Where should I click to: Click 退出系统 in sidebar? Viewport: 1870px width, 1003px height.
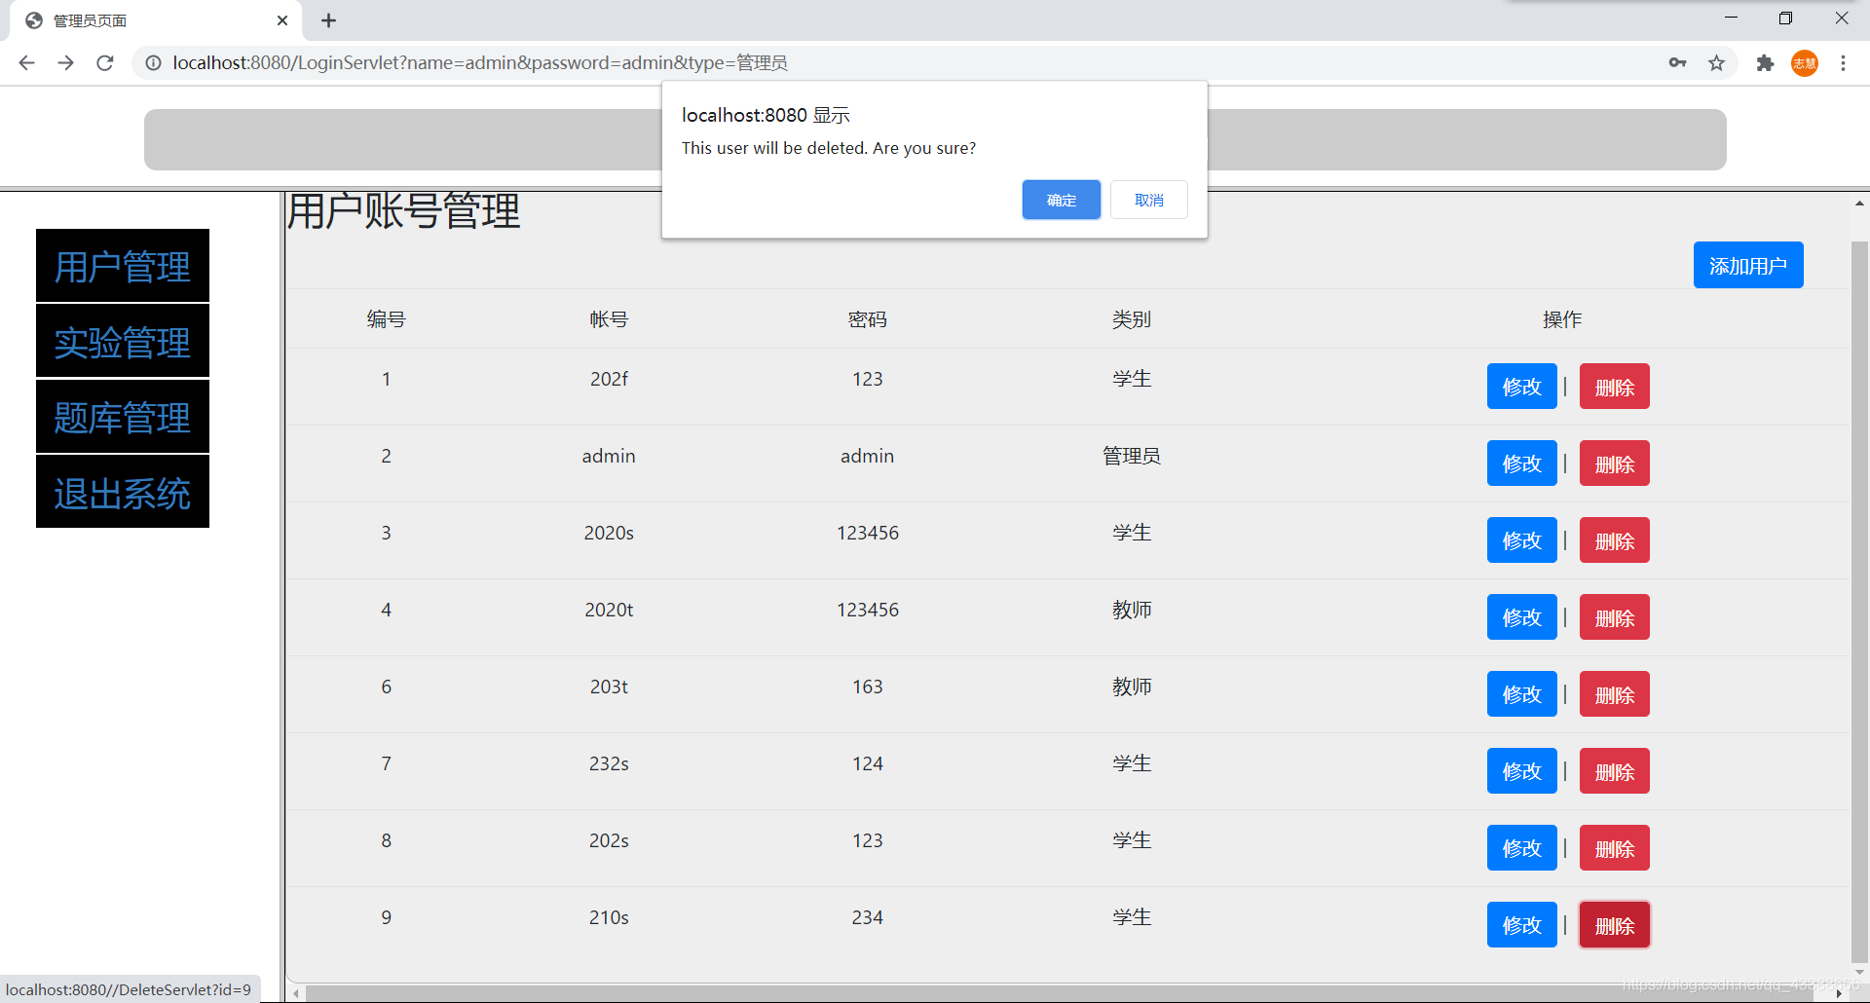pyautogui.click(x=123, y=493)
